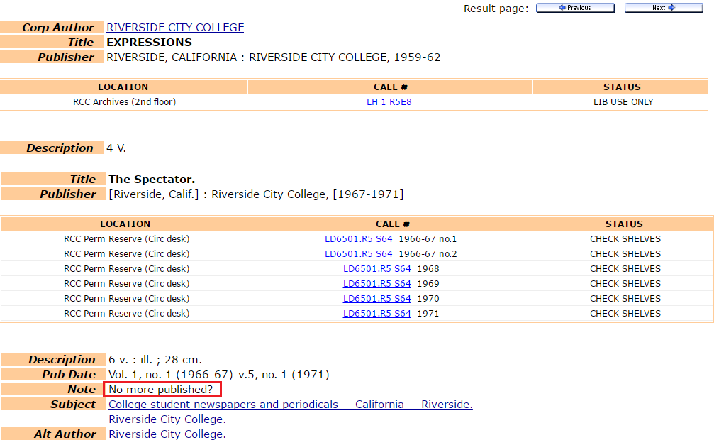Open Riverside City College alt author link
The width and height of the screenshot is (714, 445).
coord(167,434)
